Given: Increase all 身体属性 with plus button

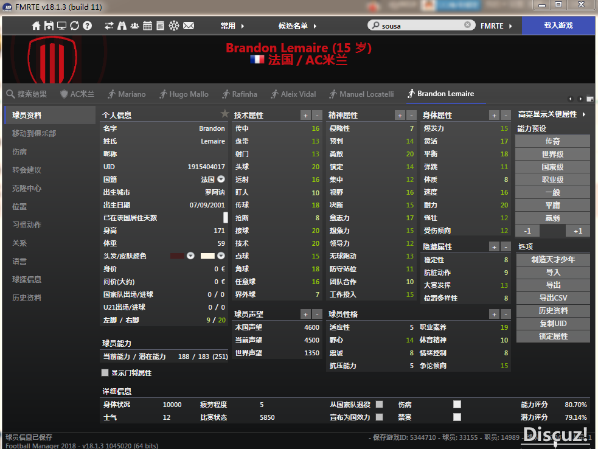Looking at the screenshot, I should 494,115.
